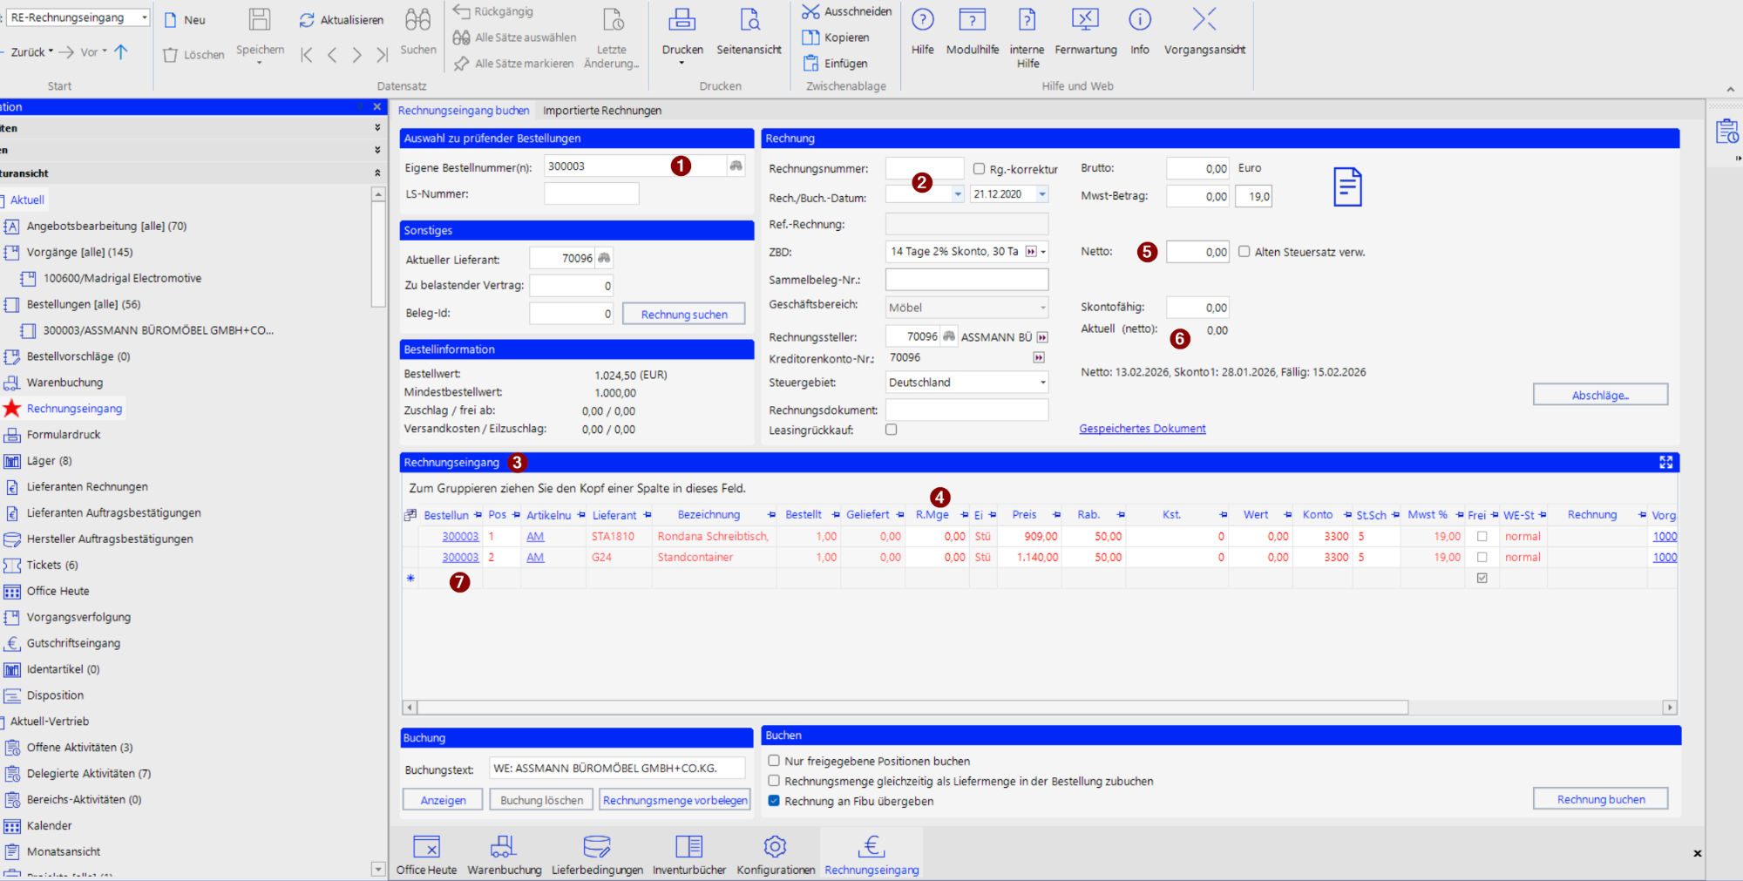Open the Steuergebiet dropdown

pyautogui.click(x=1042, y=383)
